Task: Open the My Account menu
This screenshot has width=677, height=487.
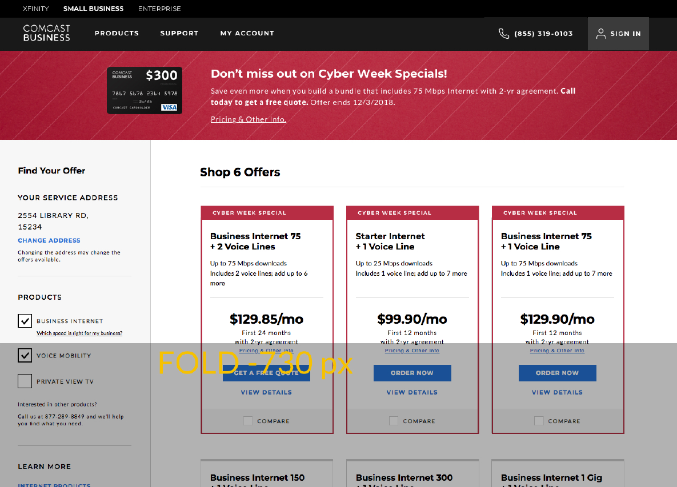Action: [x=247, y=33]
